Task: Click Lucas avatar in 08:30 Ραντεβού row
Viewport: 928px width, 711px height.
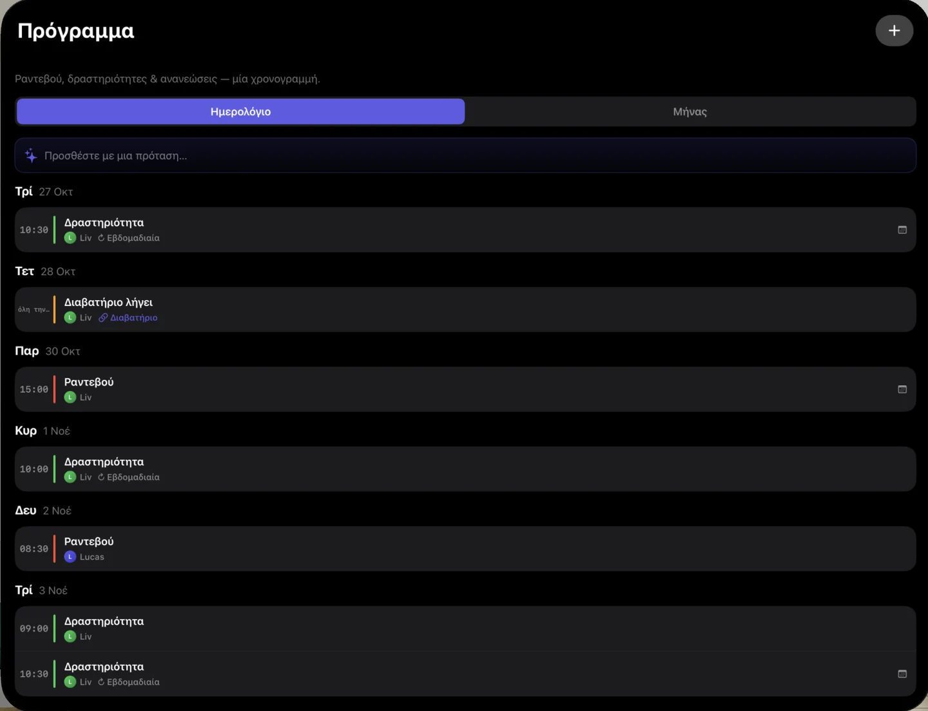Action: (70, 556)
